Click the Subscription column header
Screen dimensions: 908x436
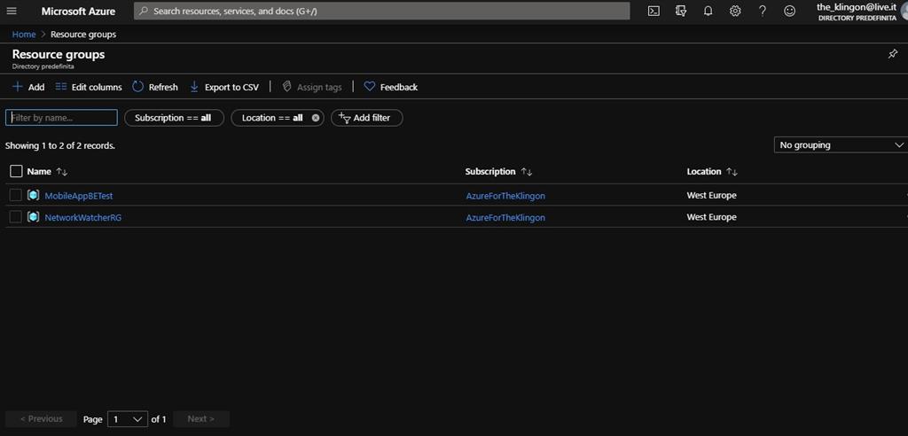tap(490, 171)
